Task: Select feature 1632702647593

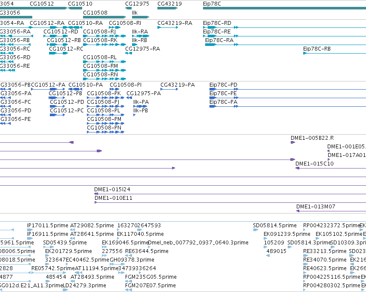Action: [139, 226]
